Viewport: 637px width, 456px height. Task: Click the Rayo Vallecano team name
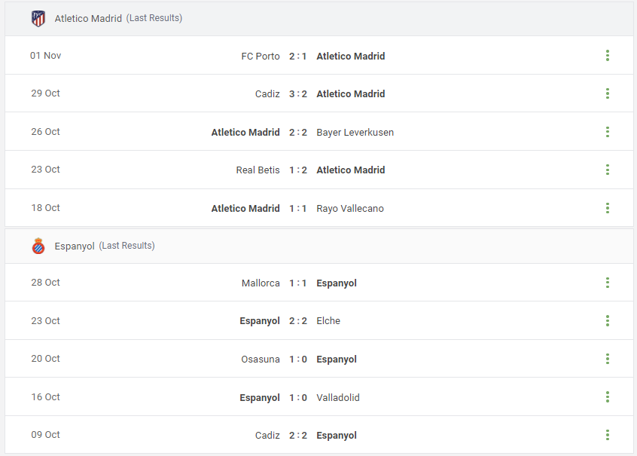[350, 208]
